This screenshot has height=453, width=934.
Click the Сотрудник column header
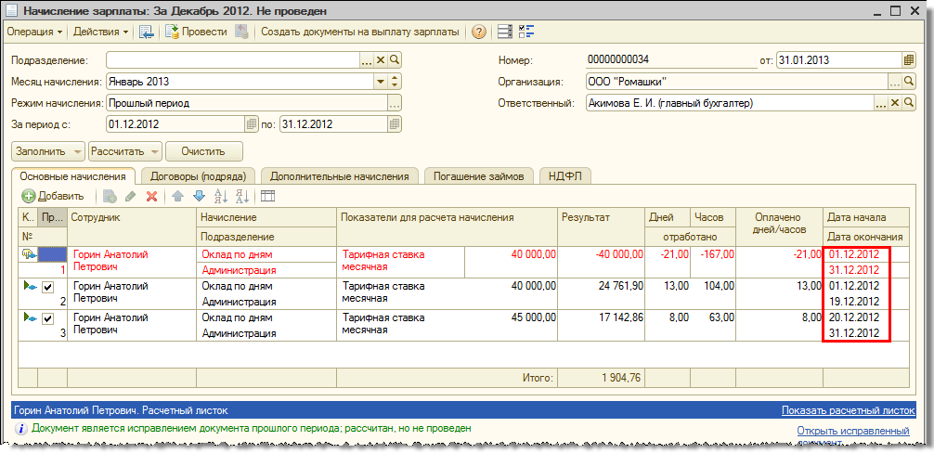pos(132,226)
